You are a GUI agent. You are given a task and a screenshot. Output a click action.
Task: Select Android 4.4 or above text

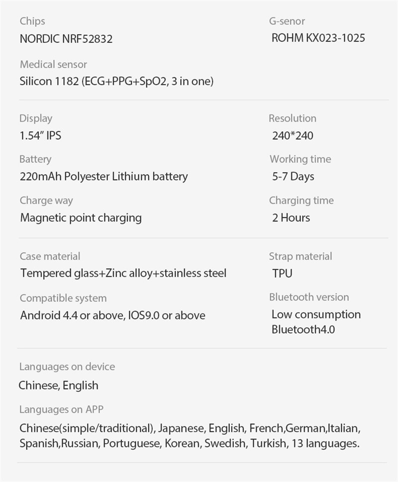[x=72, y=315]
